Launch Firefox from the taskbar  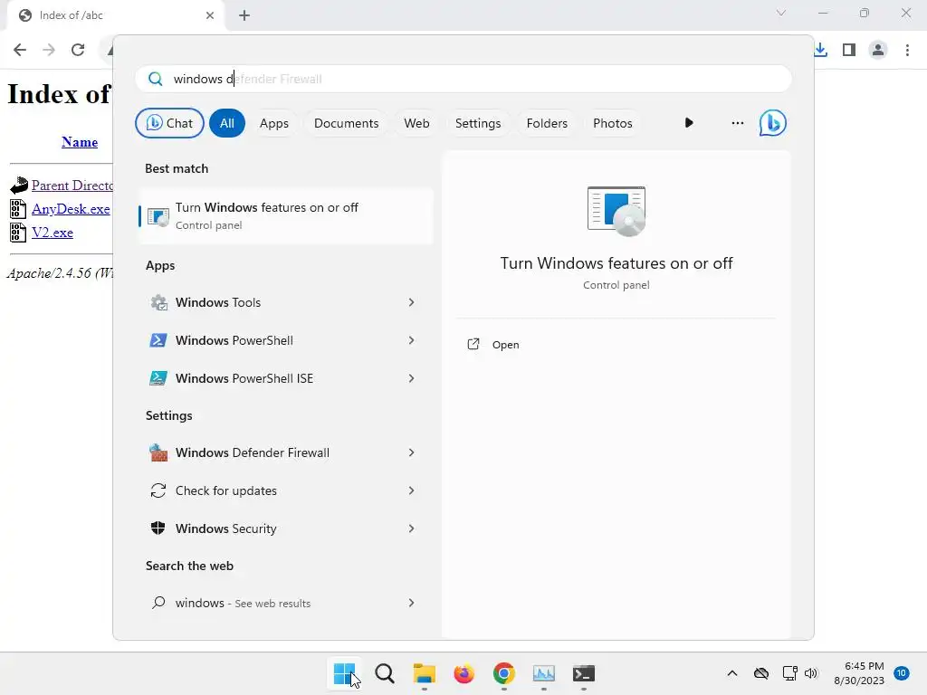pos(464,673)
